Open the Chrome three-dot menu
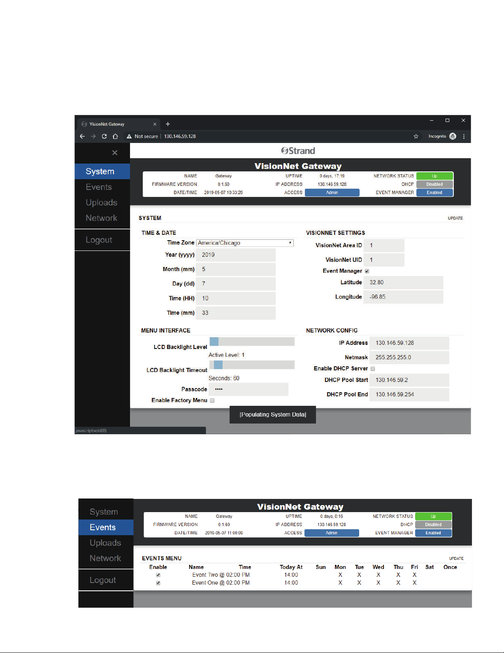Screen dimensions: 504x653 pos(464,136)
